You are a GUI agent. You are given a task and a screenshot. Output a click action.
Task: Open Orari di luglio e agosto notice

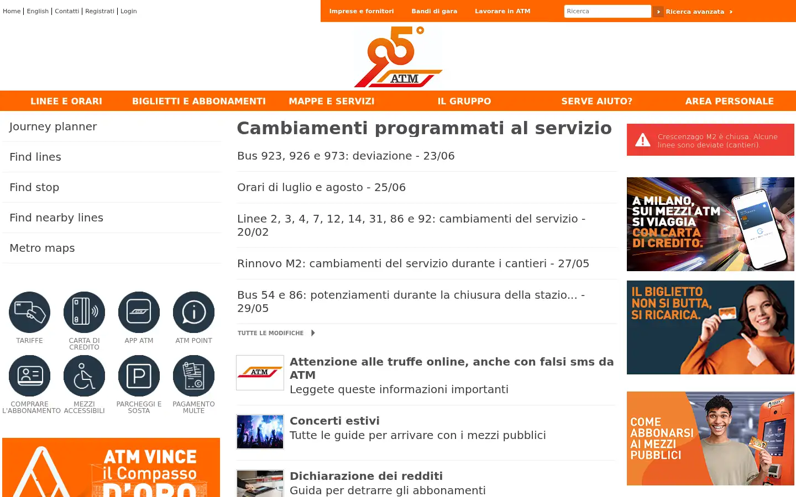pos(321,187)
